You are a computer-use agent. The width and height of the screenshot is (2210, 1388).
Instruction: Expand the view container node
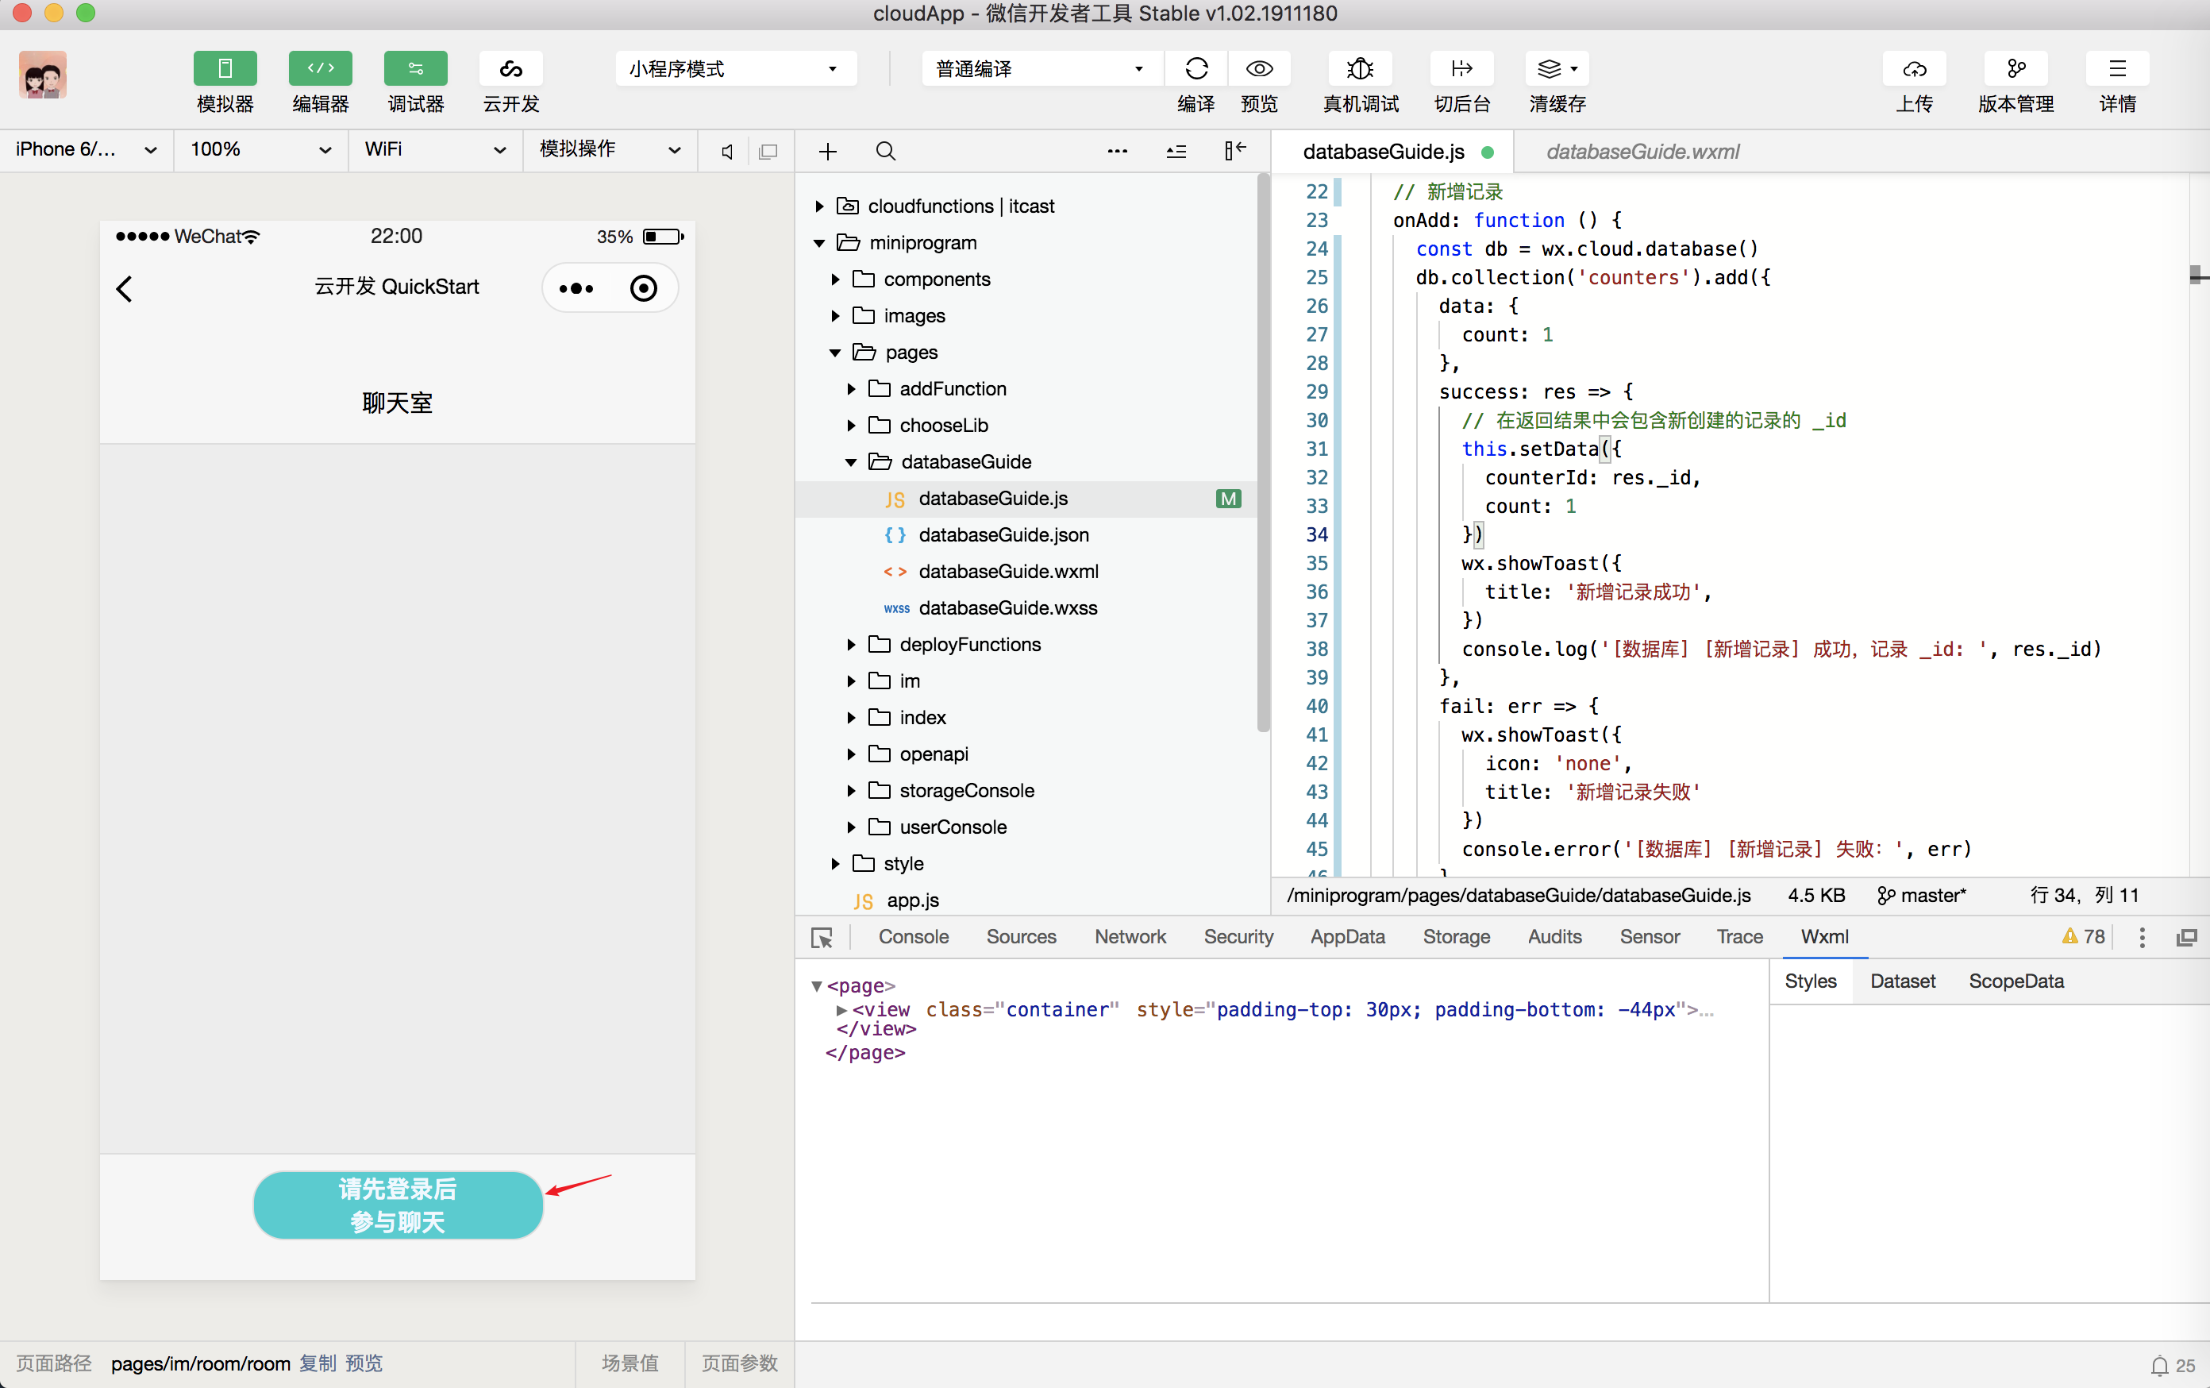click(x=841, y=1010)
